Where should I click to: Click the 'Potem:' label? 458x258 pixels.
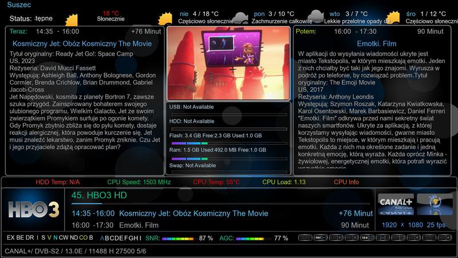click(x=306, y=32)
